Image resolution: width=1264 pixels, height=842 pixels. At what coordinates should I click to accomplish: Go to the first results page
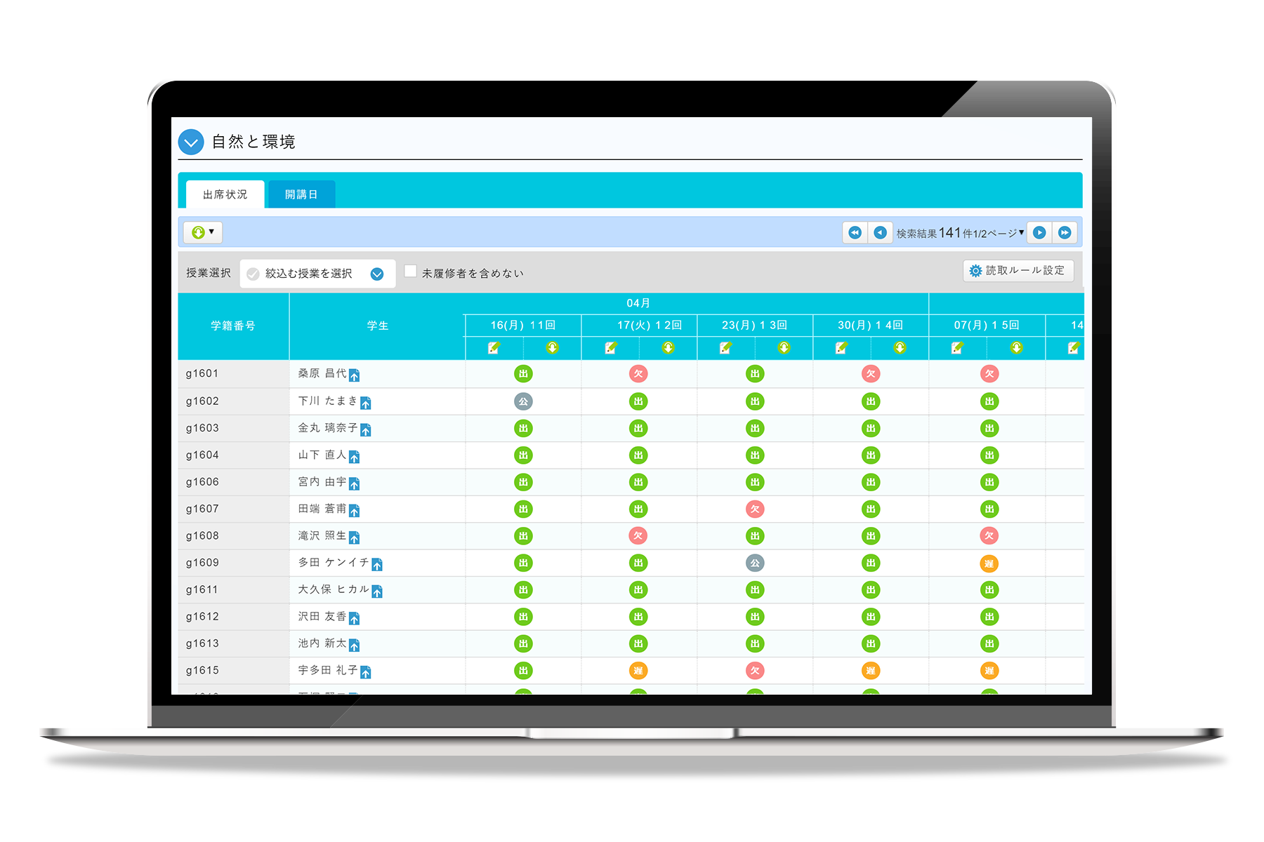point(855,233)
